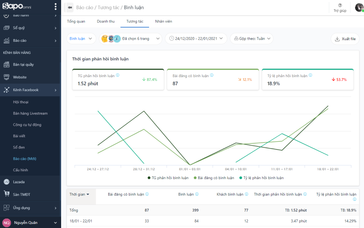Open the Bình luận report type dropdown

pyautogui.click(x=81, y=39)
